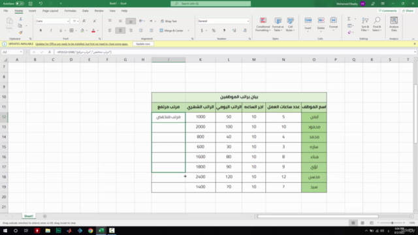Toggle Align Left
The height and width of the screenshot is (235, 418).
point(110,31)
